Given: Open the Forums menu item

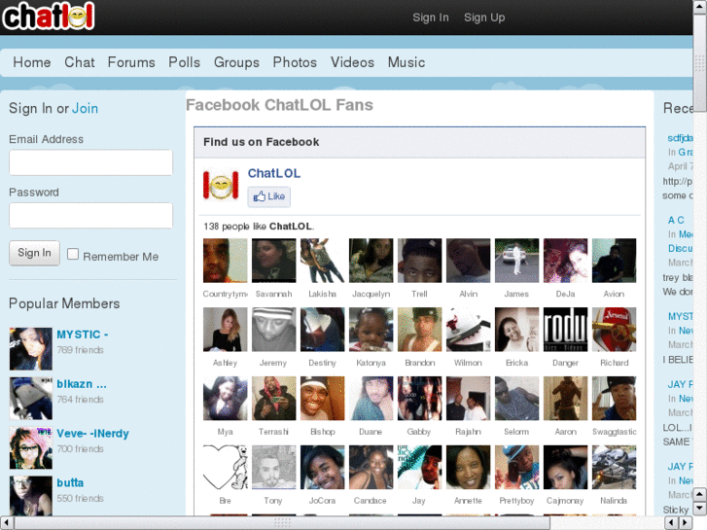Looking at the screenshot, I should coord(131,62).
